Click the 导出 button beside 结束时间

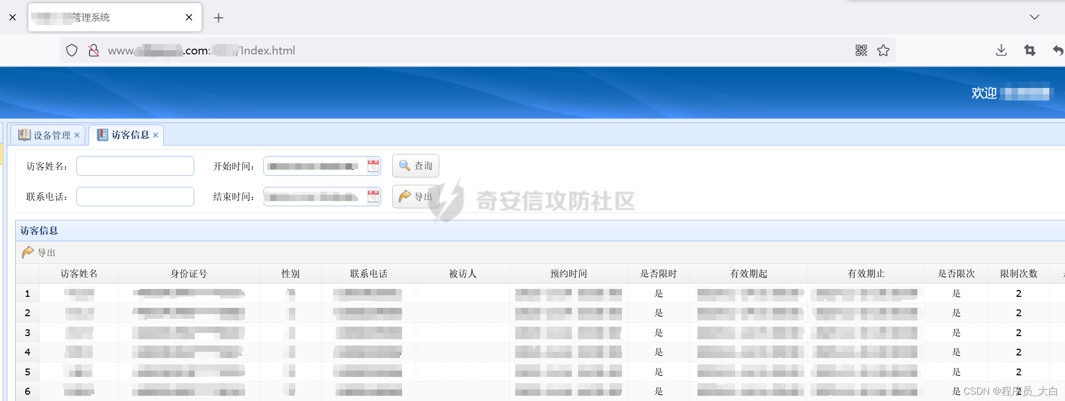point(416,196)
